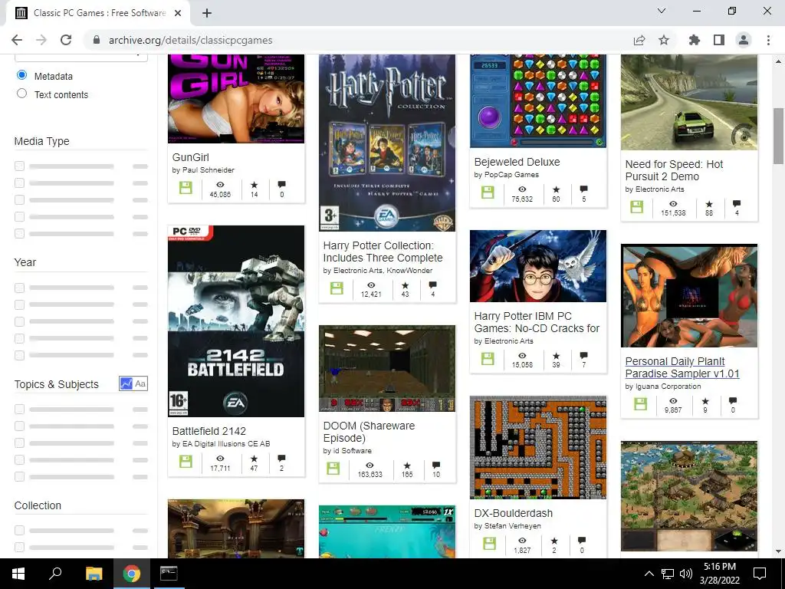The height and width of the screenshot is (589, 785).
Task: Click the floppy icon on the DOOM Shareware Episode card
Action: (x=333, y=469)
